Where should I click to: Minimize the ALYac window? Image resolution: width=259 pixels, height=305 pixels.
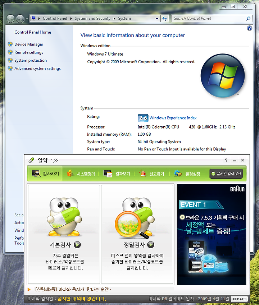point(235,160)
